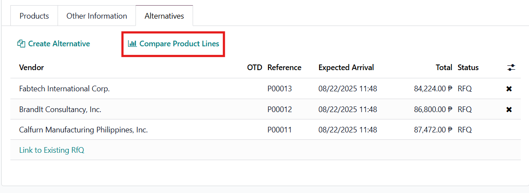Sort list by the Vendor column header
The image size is (529, 193).
tap(32, 68)
